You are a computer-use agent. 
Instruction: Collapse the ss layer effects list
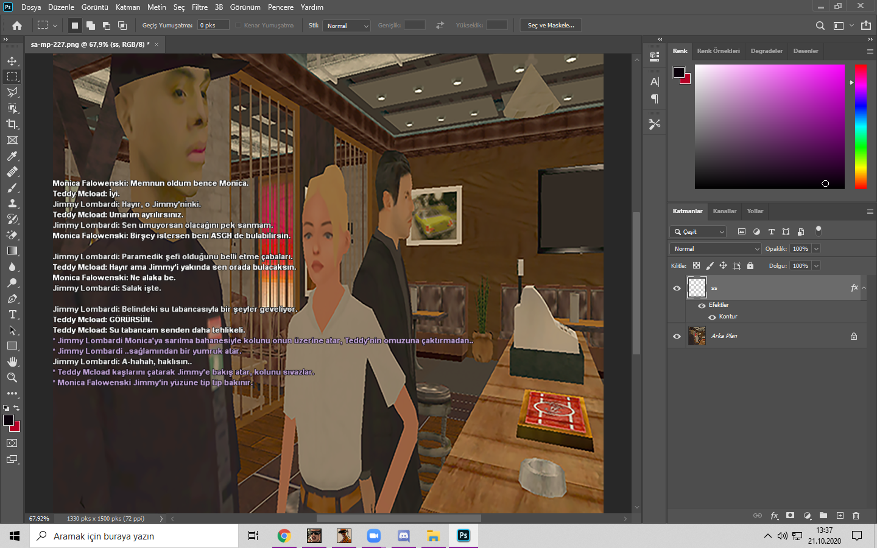(864, 288)
